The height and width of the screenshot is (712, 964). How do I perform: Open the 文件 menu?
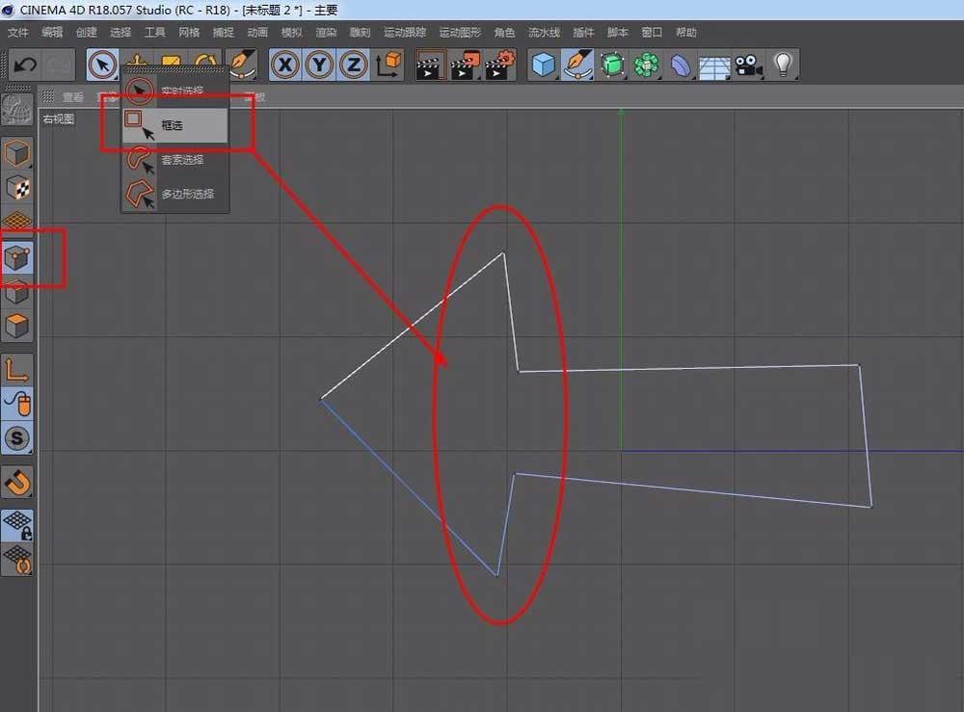pos(17,32)
